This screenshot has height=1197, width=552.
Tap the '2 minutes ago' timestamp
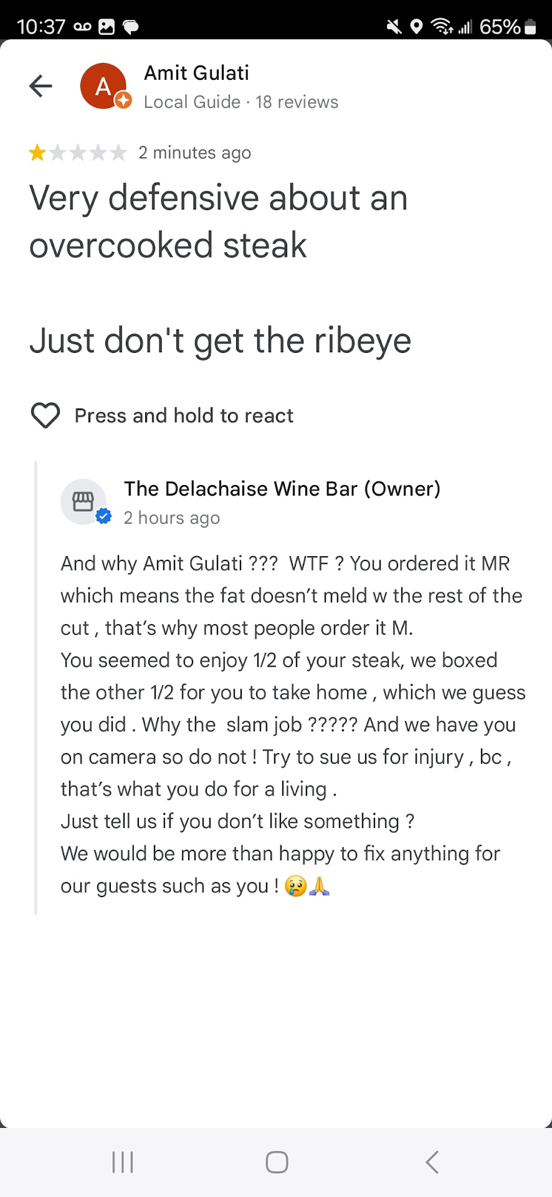tap(194, 153)
